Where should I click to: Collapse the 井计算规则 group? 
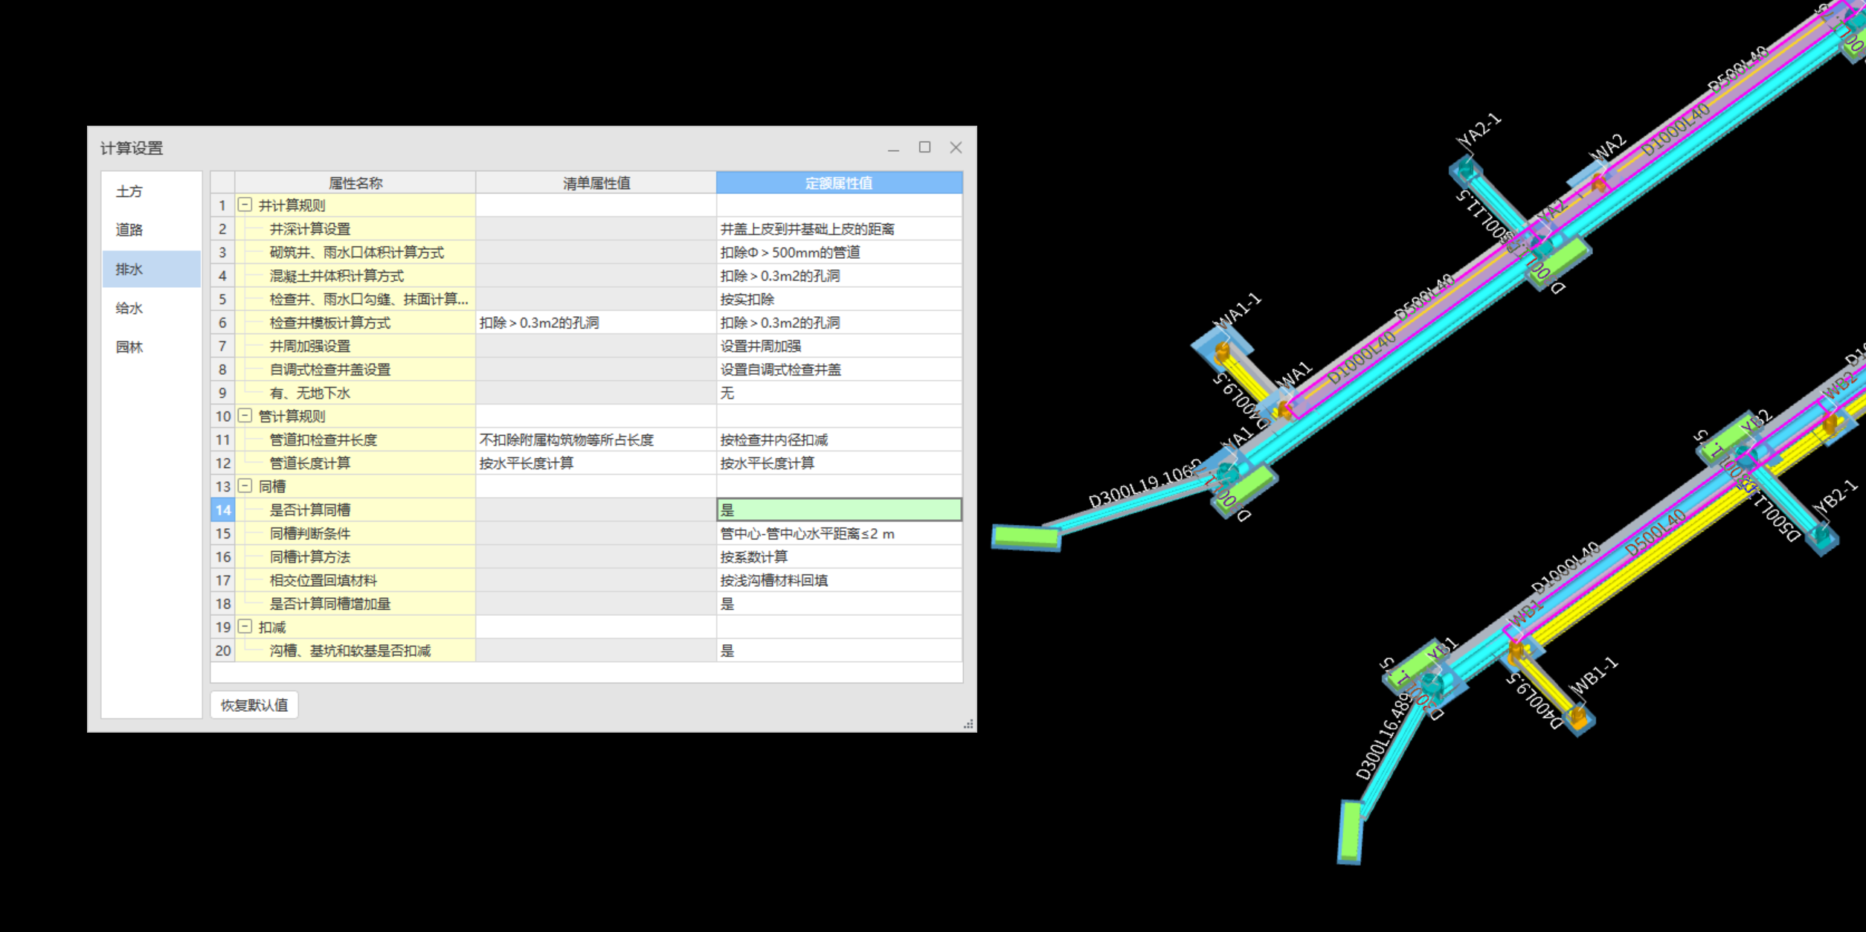pyautogui.click(x=245, y=205)
